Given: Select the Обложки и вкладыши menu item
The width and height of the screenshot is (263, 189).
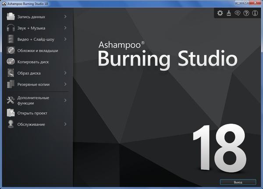Looking at the screenshot, I should [x=38, y=51].
